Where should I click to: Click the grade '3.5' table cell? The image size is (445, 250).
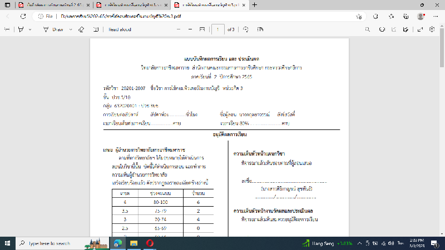point(125,211)
